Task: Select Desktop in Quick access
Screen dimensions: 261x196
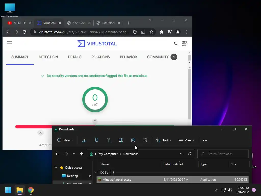Action: click(x=72, y=176)
